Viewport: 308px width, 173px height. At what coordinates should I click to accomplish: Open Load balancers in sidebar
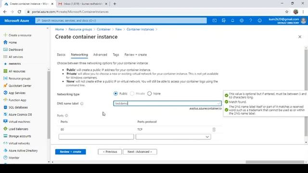coord(18,129)
